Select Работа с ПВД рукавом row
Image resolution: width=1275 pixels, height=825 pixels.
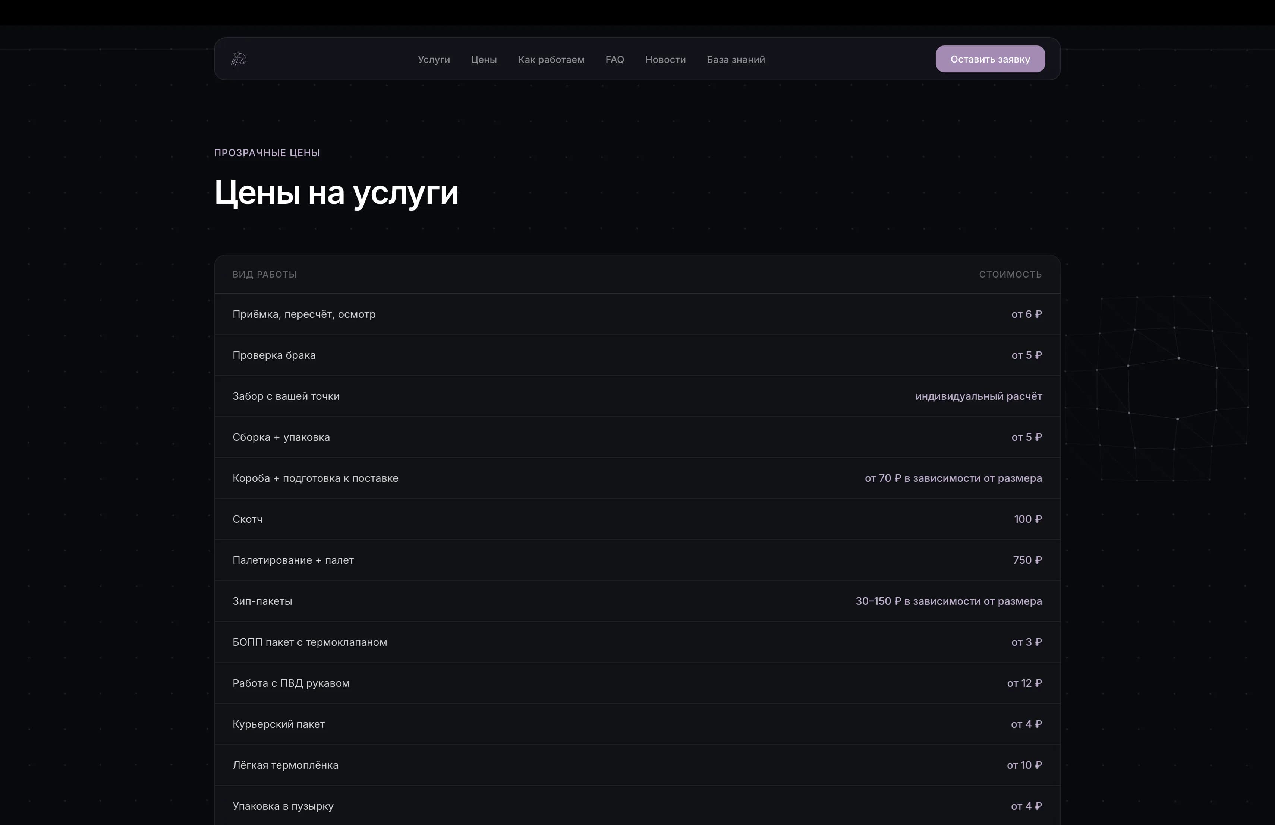pyautogui.click(x=637, y=683)
